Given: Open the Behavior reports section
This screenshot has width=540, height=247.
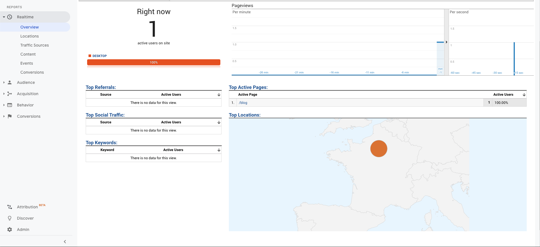Looking at the screenshot, I should [25, 105].
